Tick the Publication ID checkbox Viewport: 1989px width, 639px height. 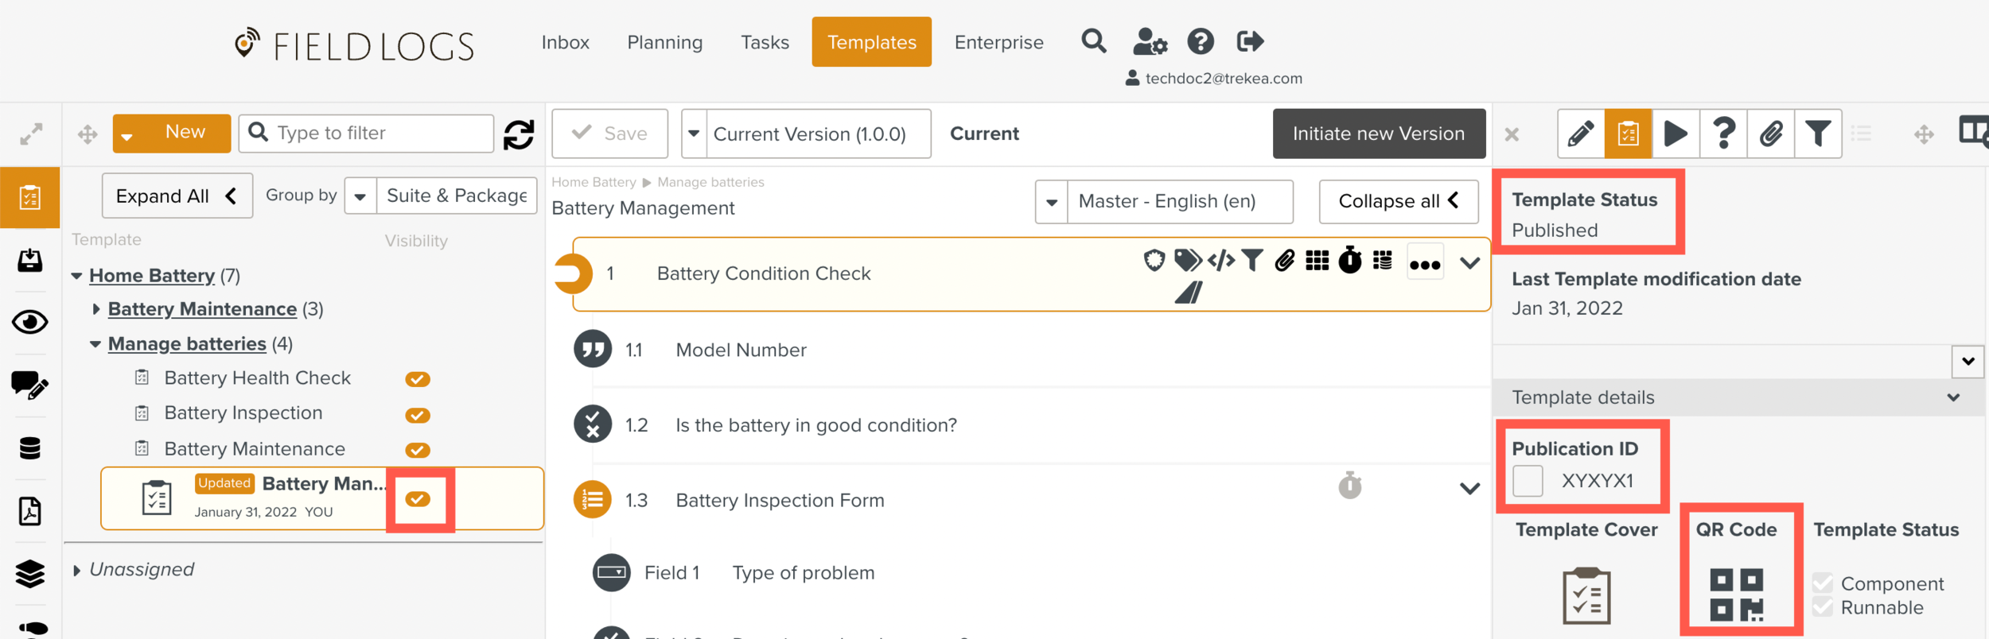[x=1528, y=481]
